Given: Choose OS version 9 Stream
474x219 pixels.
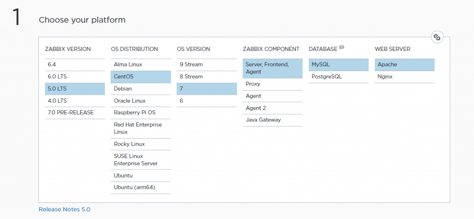Looking at the screenshot, I should (206, 65).
